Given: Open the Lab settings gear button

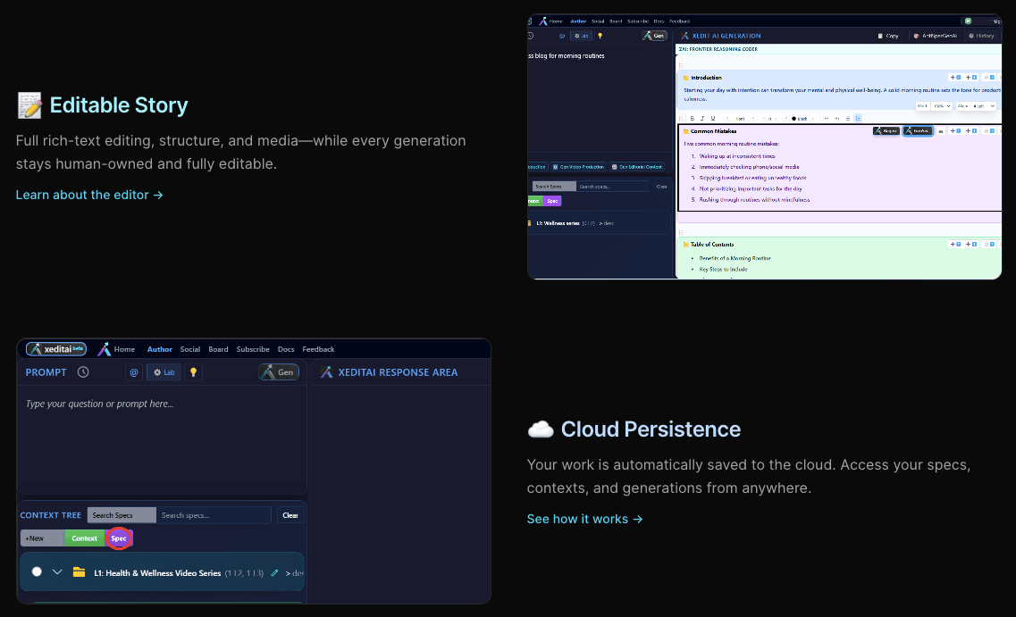Looking at the screenshot, I should point(164,372).
